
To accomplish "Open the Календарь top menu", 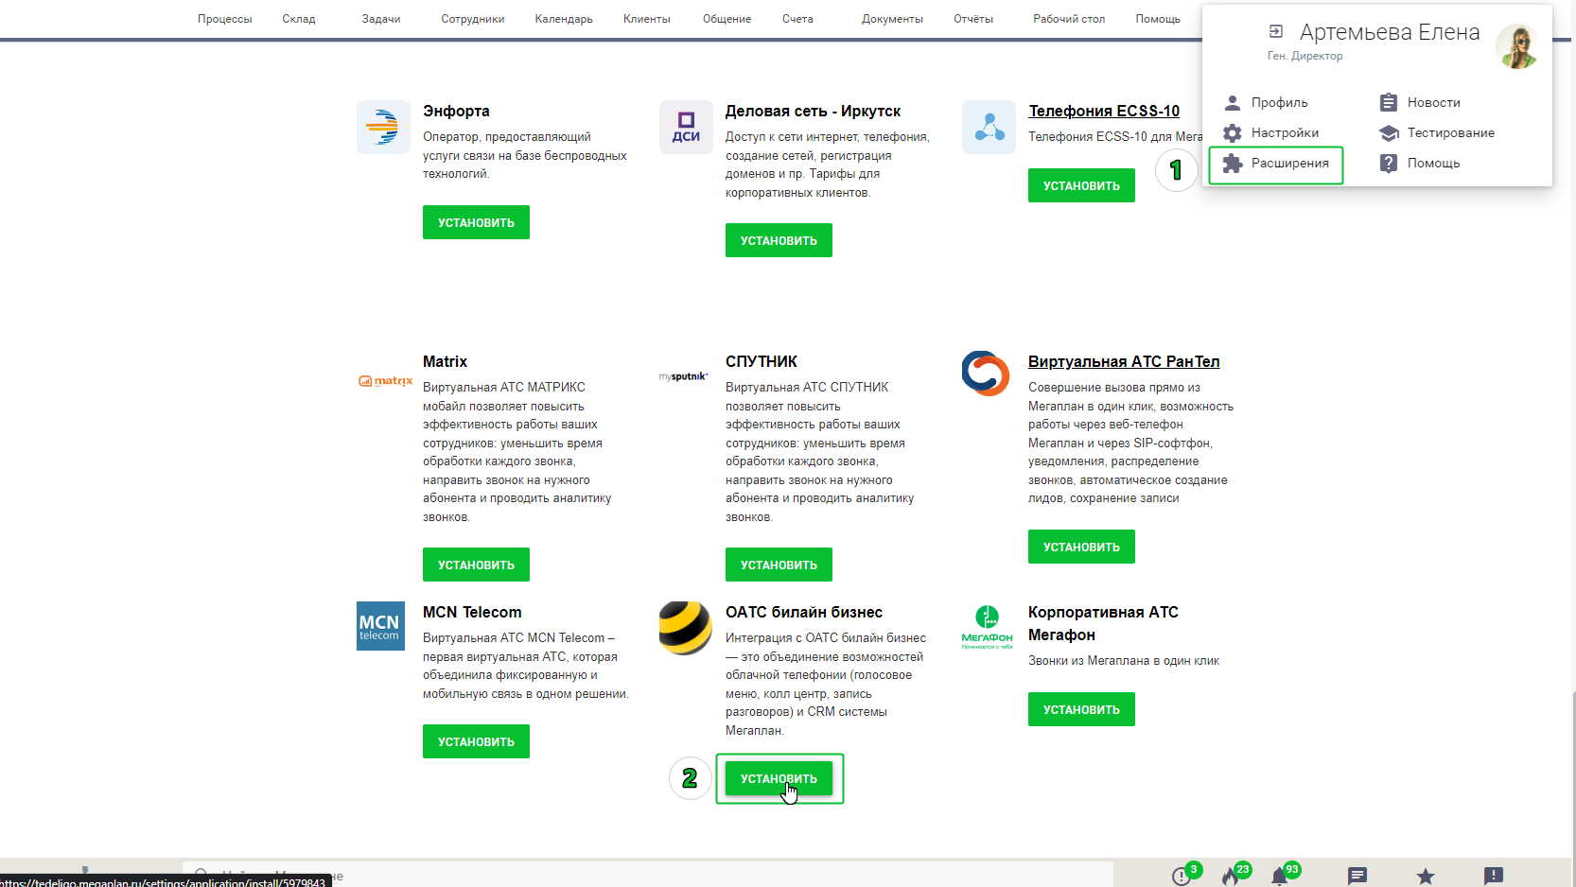I will pyautogui.click(x=564, y=19).
